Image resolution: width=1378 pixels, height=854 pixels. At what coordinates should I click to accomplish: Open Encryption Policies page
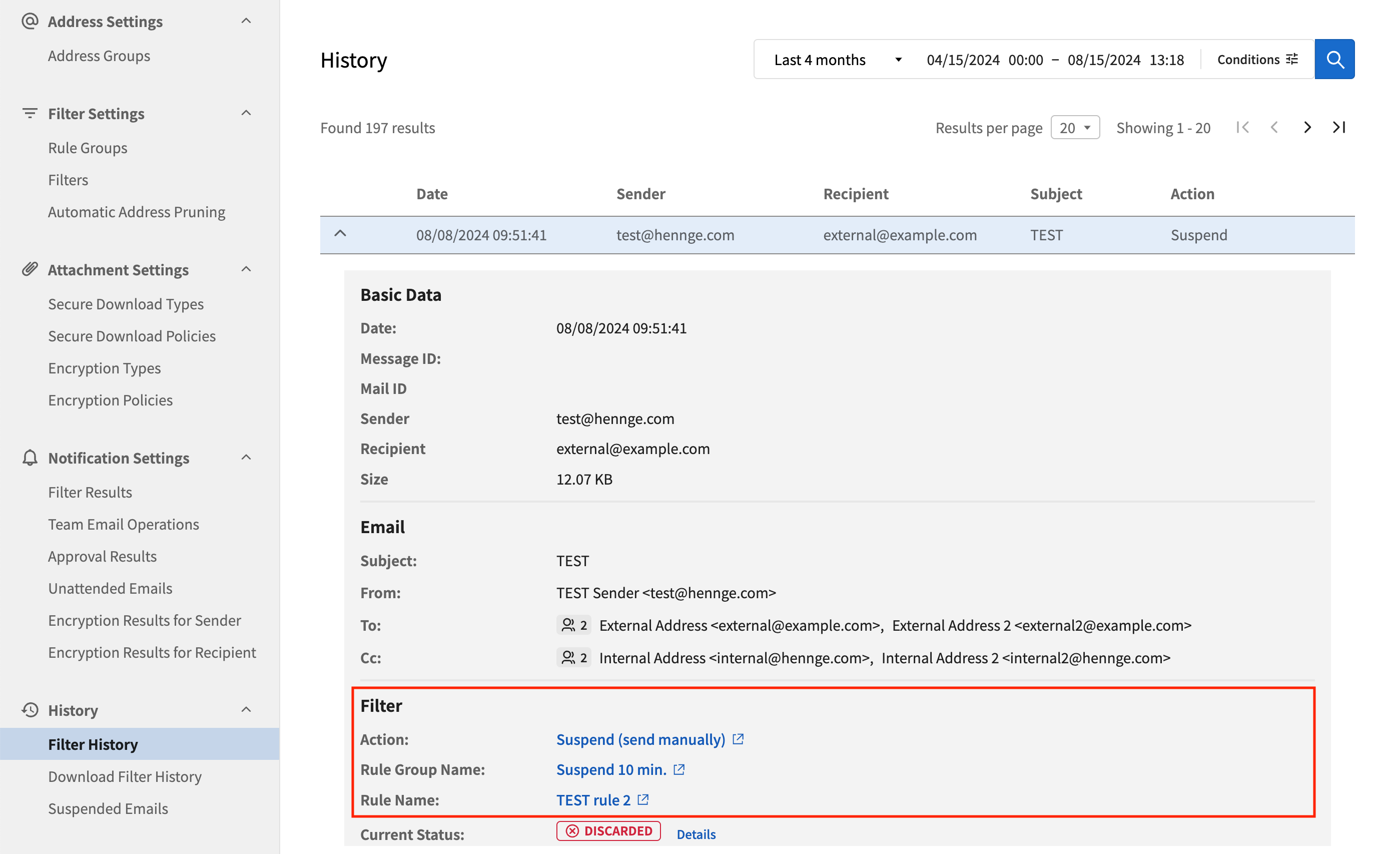110,400
